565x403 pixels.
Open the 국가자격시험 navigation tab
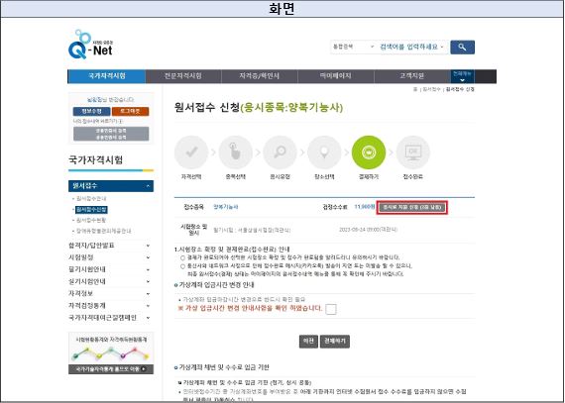[x=107, y=76]
